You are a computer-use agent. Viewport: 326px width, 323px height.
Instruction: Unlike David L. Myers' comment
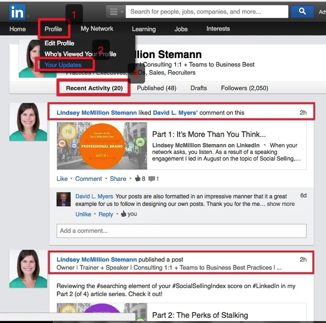(83, 214)
